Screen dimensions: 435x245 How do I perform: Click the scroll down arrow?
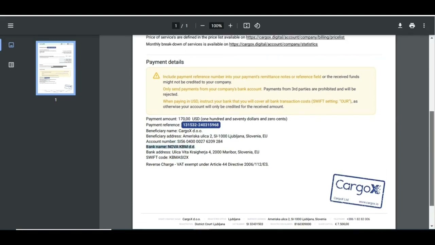tap(432, 226)
